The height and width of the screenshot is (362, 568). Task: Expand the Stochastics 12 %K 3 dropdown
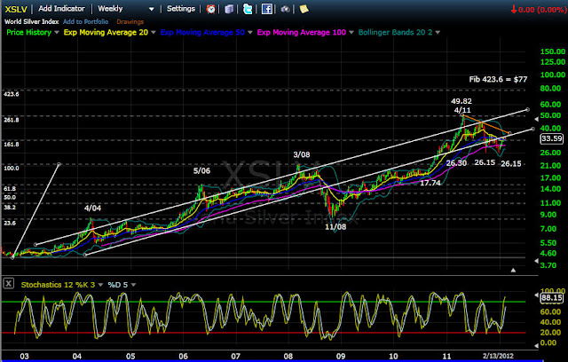pyautogui.click(x=100, y=285)
